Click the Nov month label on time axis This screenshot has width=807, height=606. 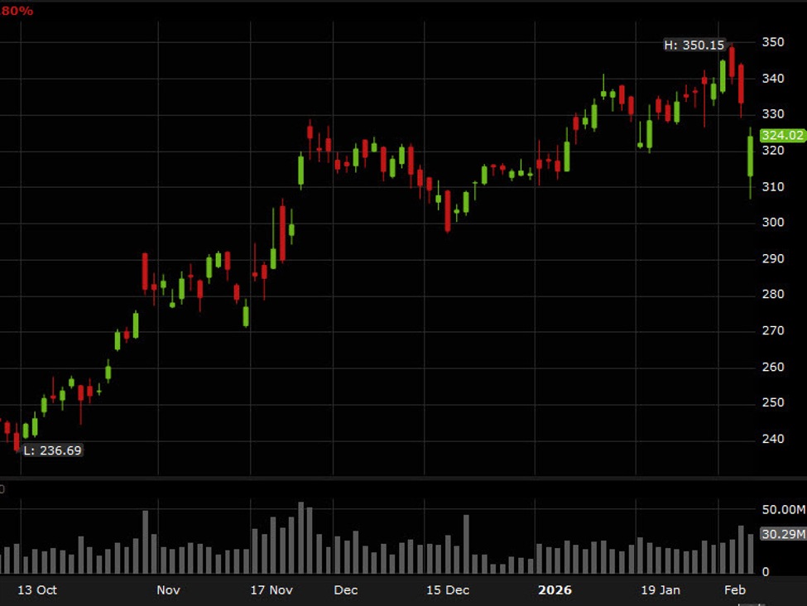click(x=168, y=590)
